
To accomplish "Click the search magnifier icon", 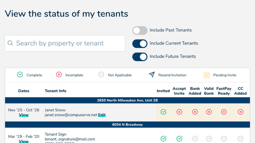I will tap(10, 43).
